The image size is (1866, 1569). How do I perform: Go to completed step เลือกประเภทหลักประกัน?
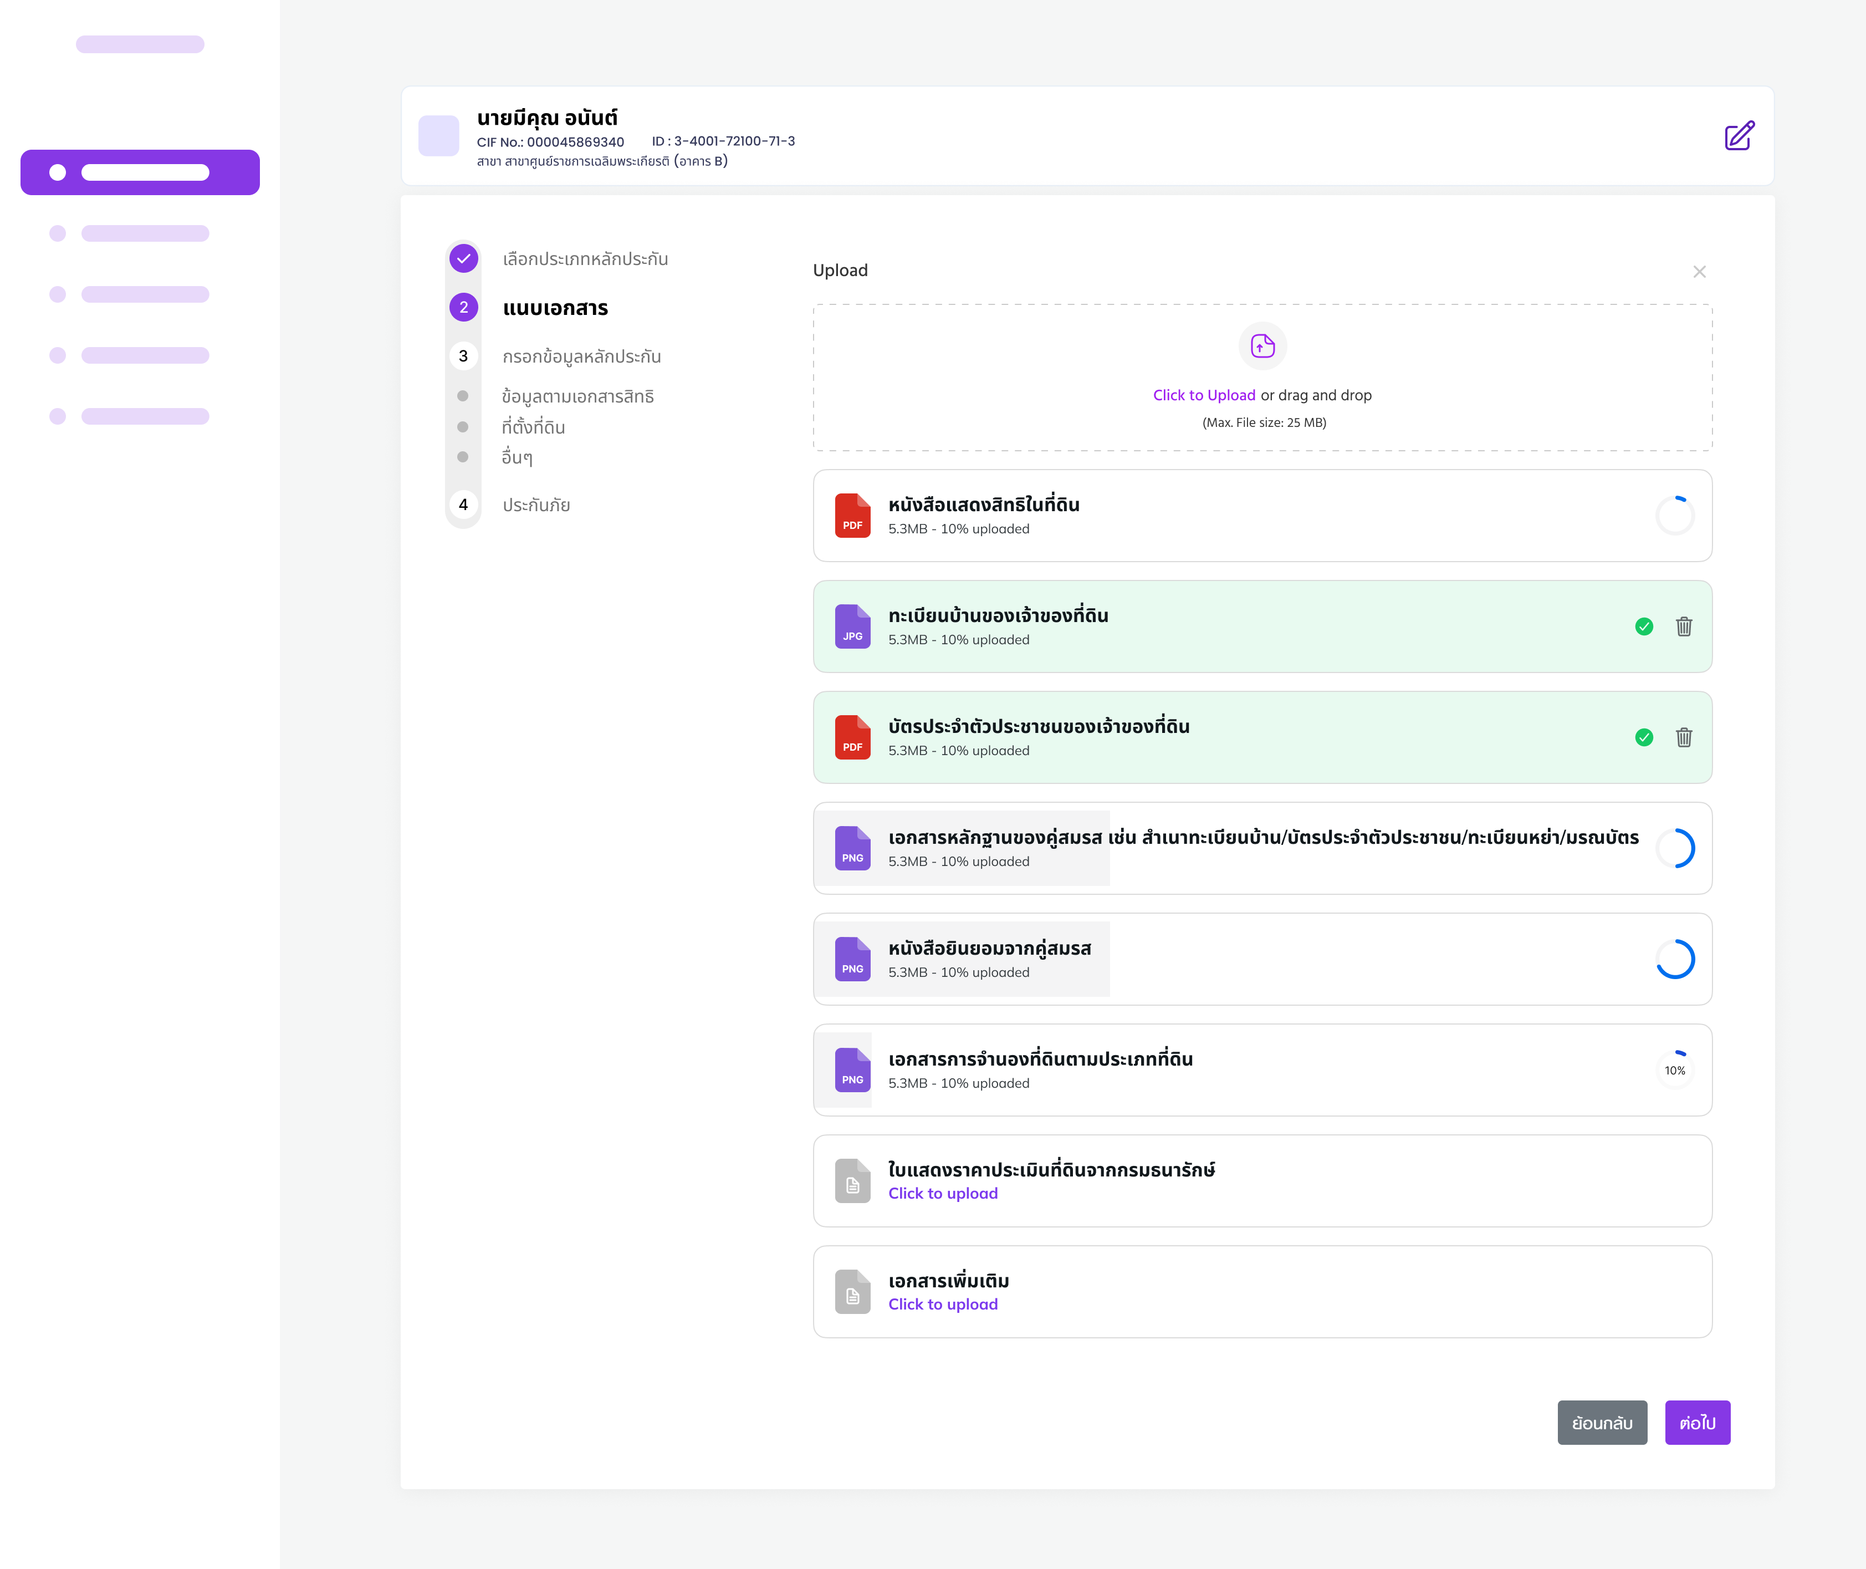pyautogui.click(x=584, y=259)
